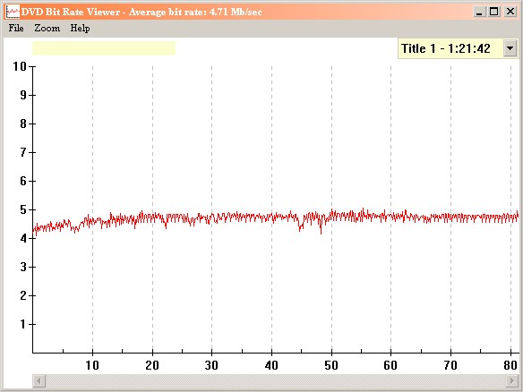Image resolution: width=523 pixels, height=392 pixels.
Task: Minimize the DVD Bit Rate Viewer window
Action: (480, 12)
